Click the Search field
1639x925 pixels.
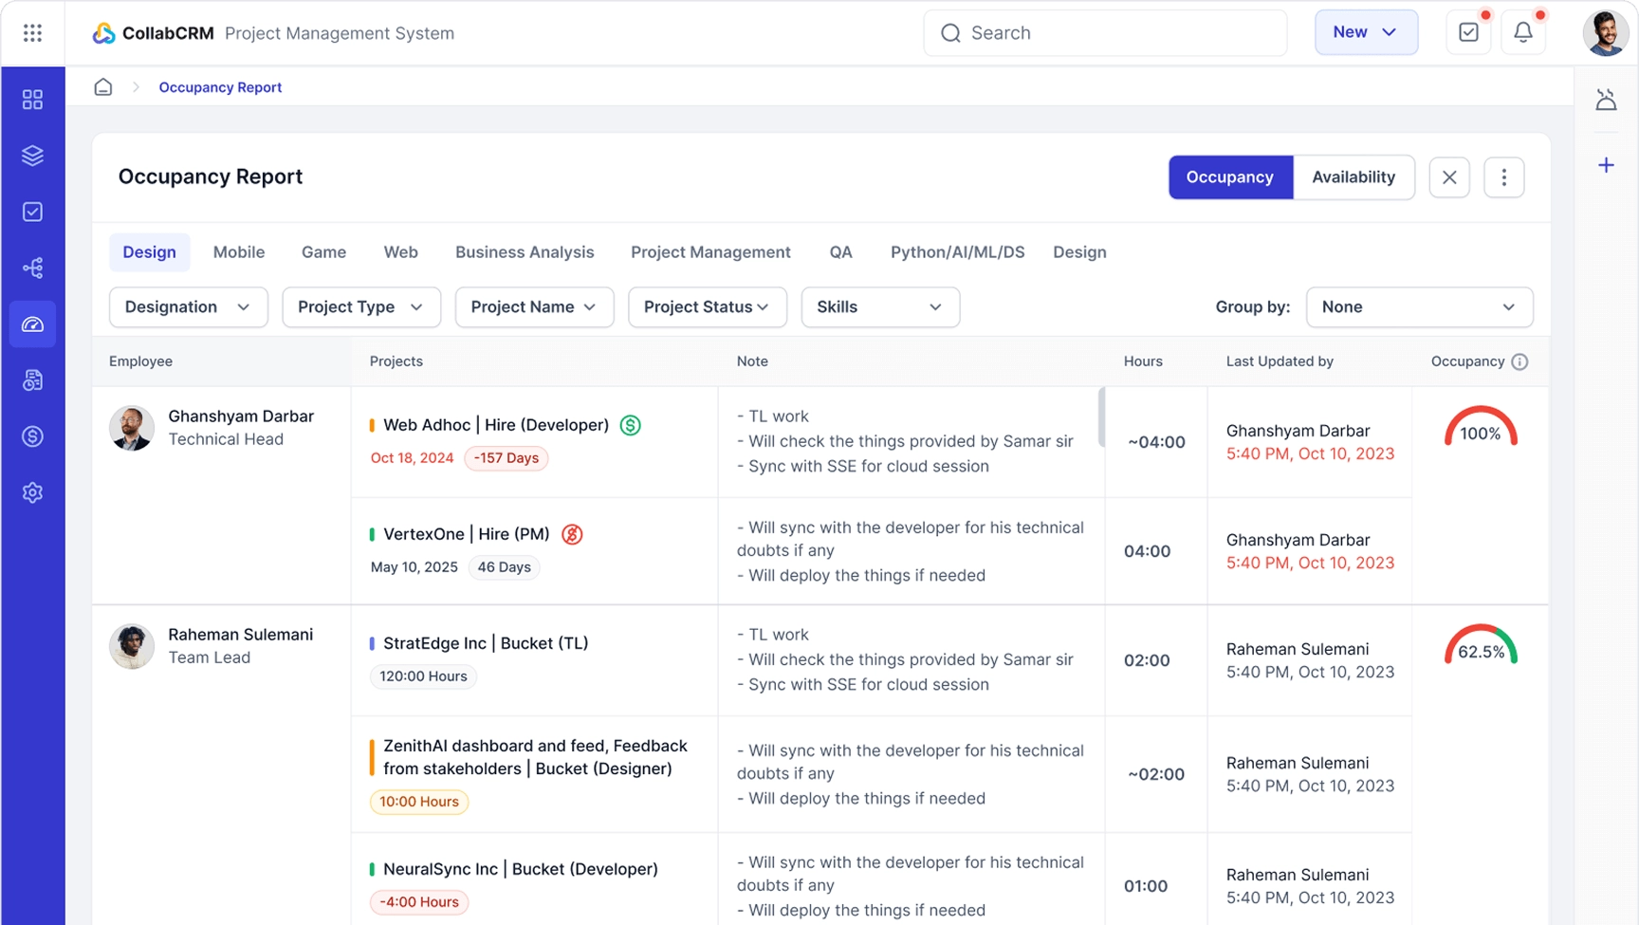pos(1105,33)
